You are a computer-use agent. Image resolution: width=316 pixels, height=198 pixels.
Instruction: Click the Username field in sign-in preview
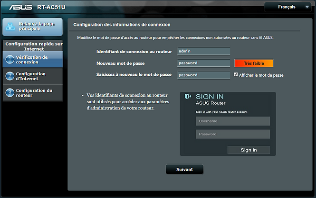[233, 121]
